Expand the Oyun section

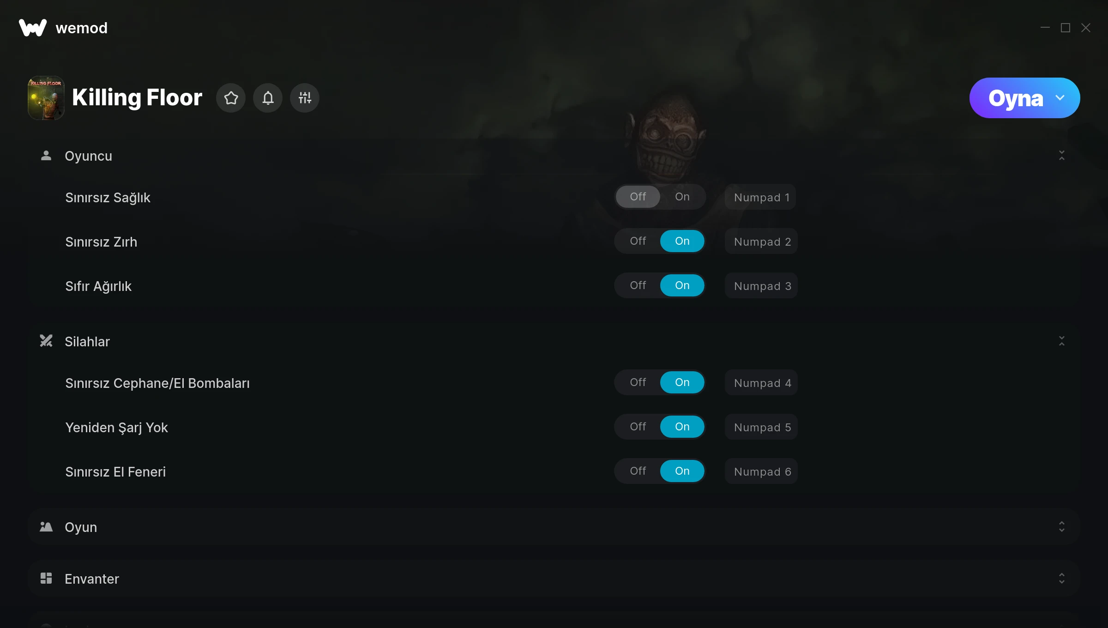[x=1062, y=527]
